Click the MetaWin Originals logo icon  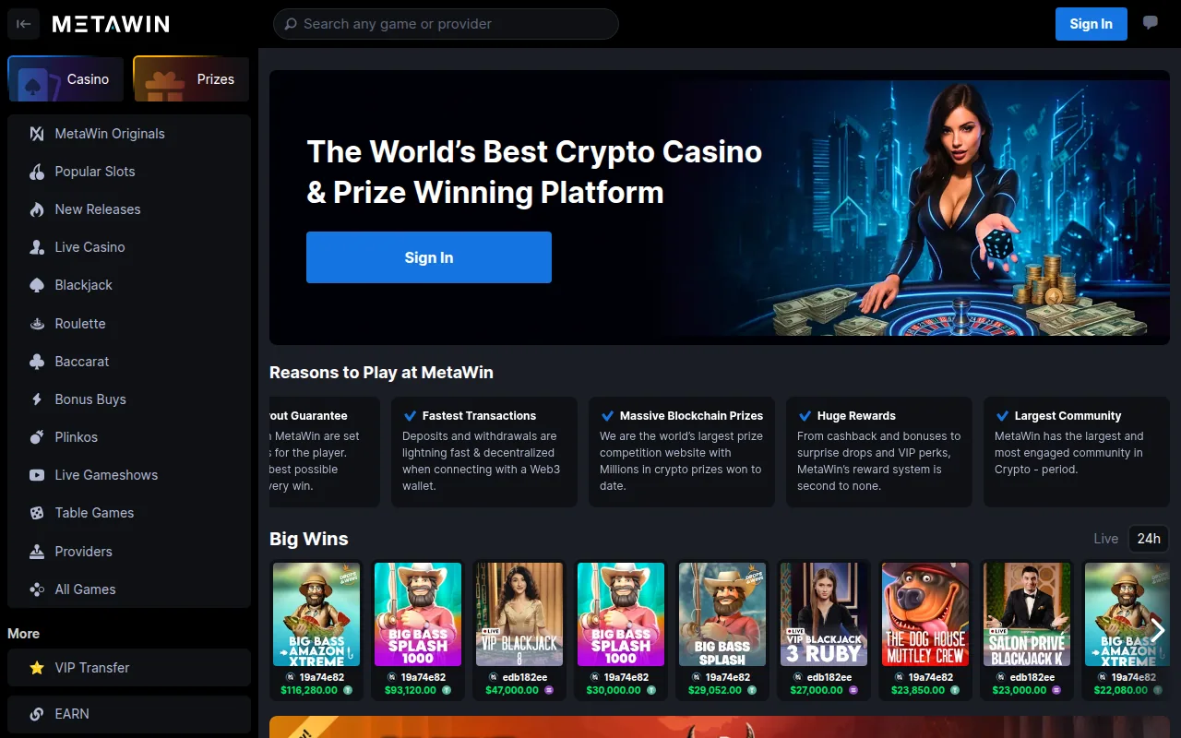tap(37, 134)
